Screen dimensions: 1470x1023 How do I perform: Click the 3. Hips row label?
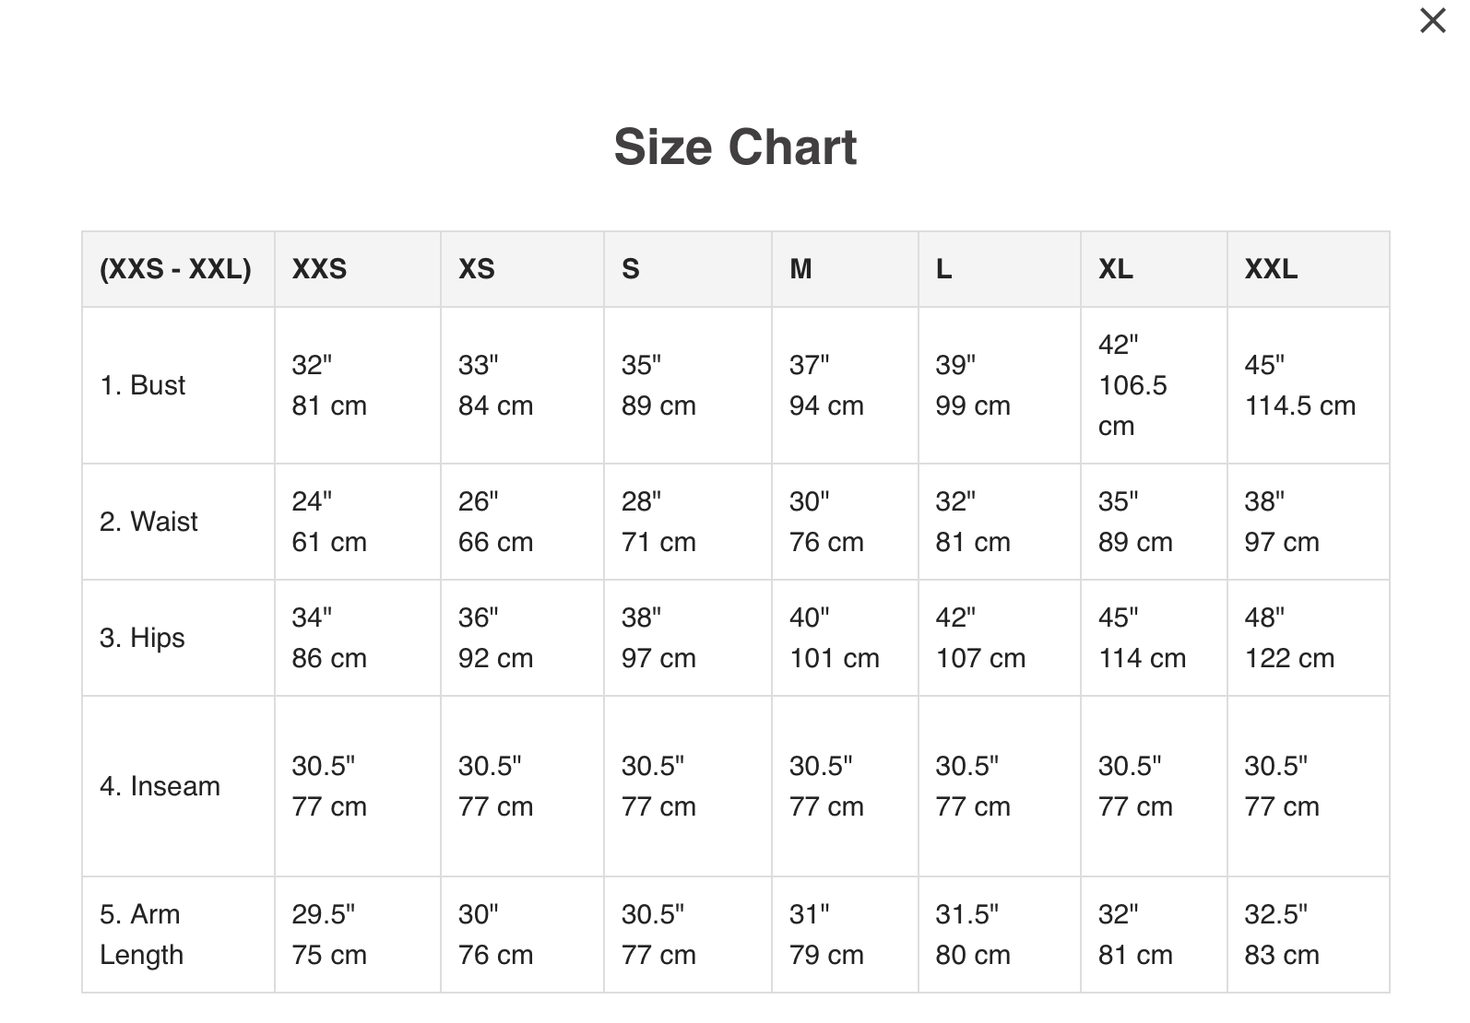(x=142, y=638)
